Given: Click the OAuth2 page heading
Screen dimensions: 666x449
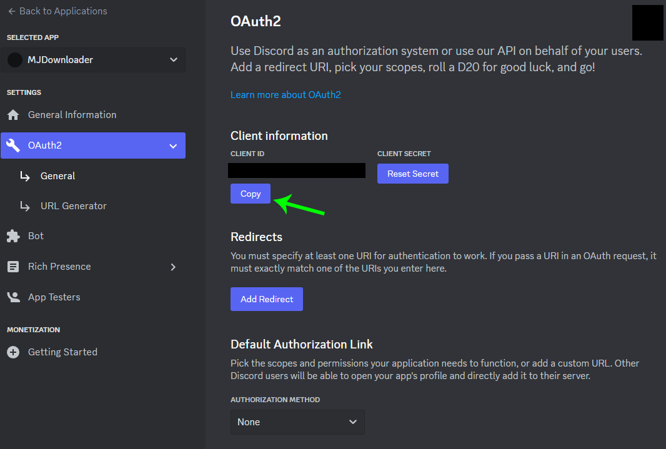Looking at the screenshot, I should coord(256,21).
